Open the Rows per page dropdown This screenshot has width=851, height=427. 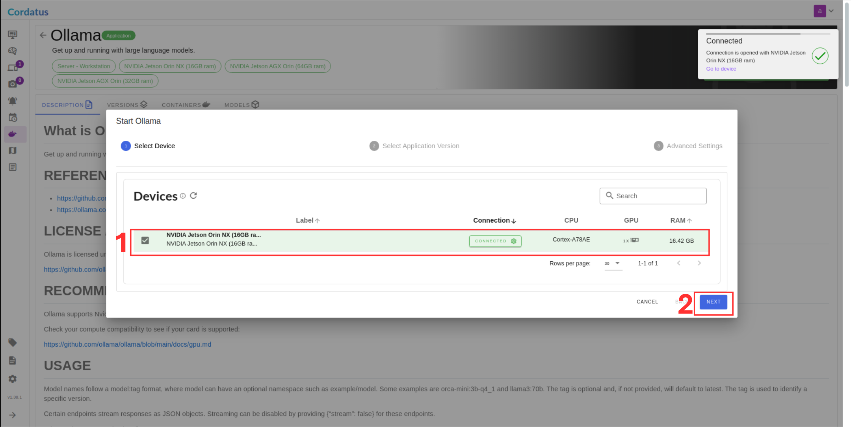click(x=613, y=263)
